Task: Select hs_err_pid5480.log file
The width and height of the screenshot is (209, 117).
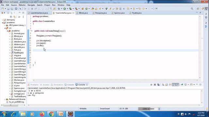Action: [x=15, y=102]
